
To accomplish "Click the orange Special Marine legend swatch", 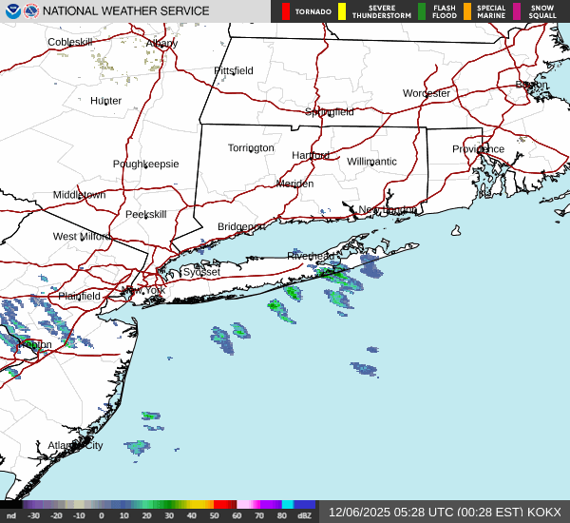I will click(x=466, y=11).
